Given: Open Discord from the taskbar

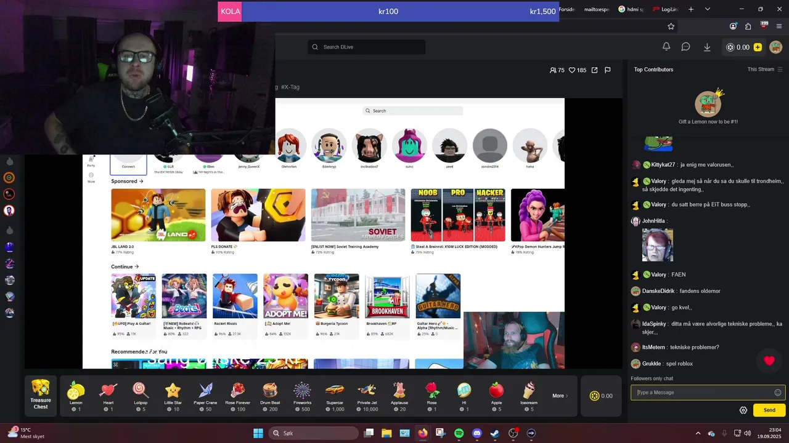Looking at the screenshot, I should (476, 433).
